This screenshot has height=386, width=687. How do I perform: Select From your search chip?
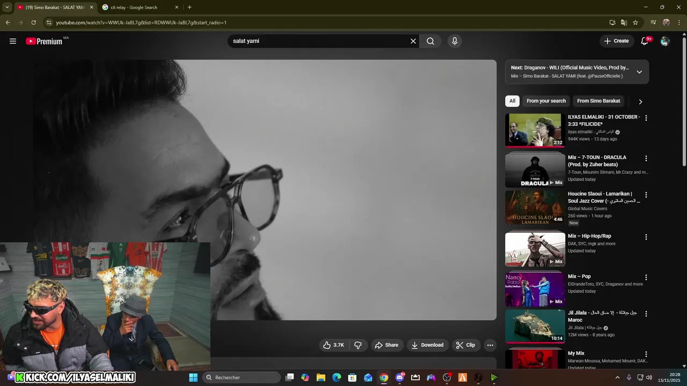(546, 101)
